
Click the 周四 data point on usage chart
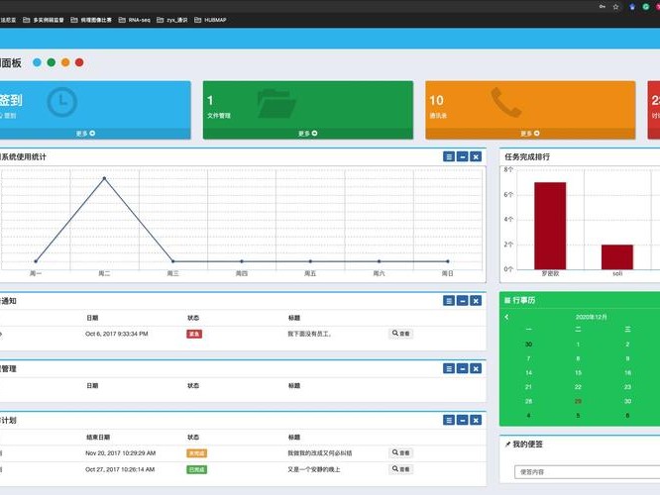point(242,261)
